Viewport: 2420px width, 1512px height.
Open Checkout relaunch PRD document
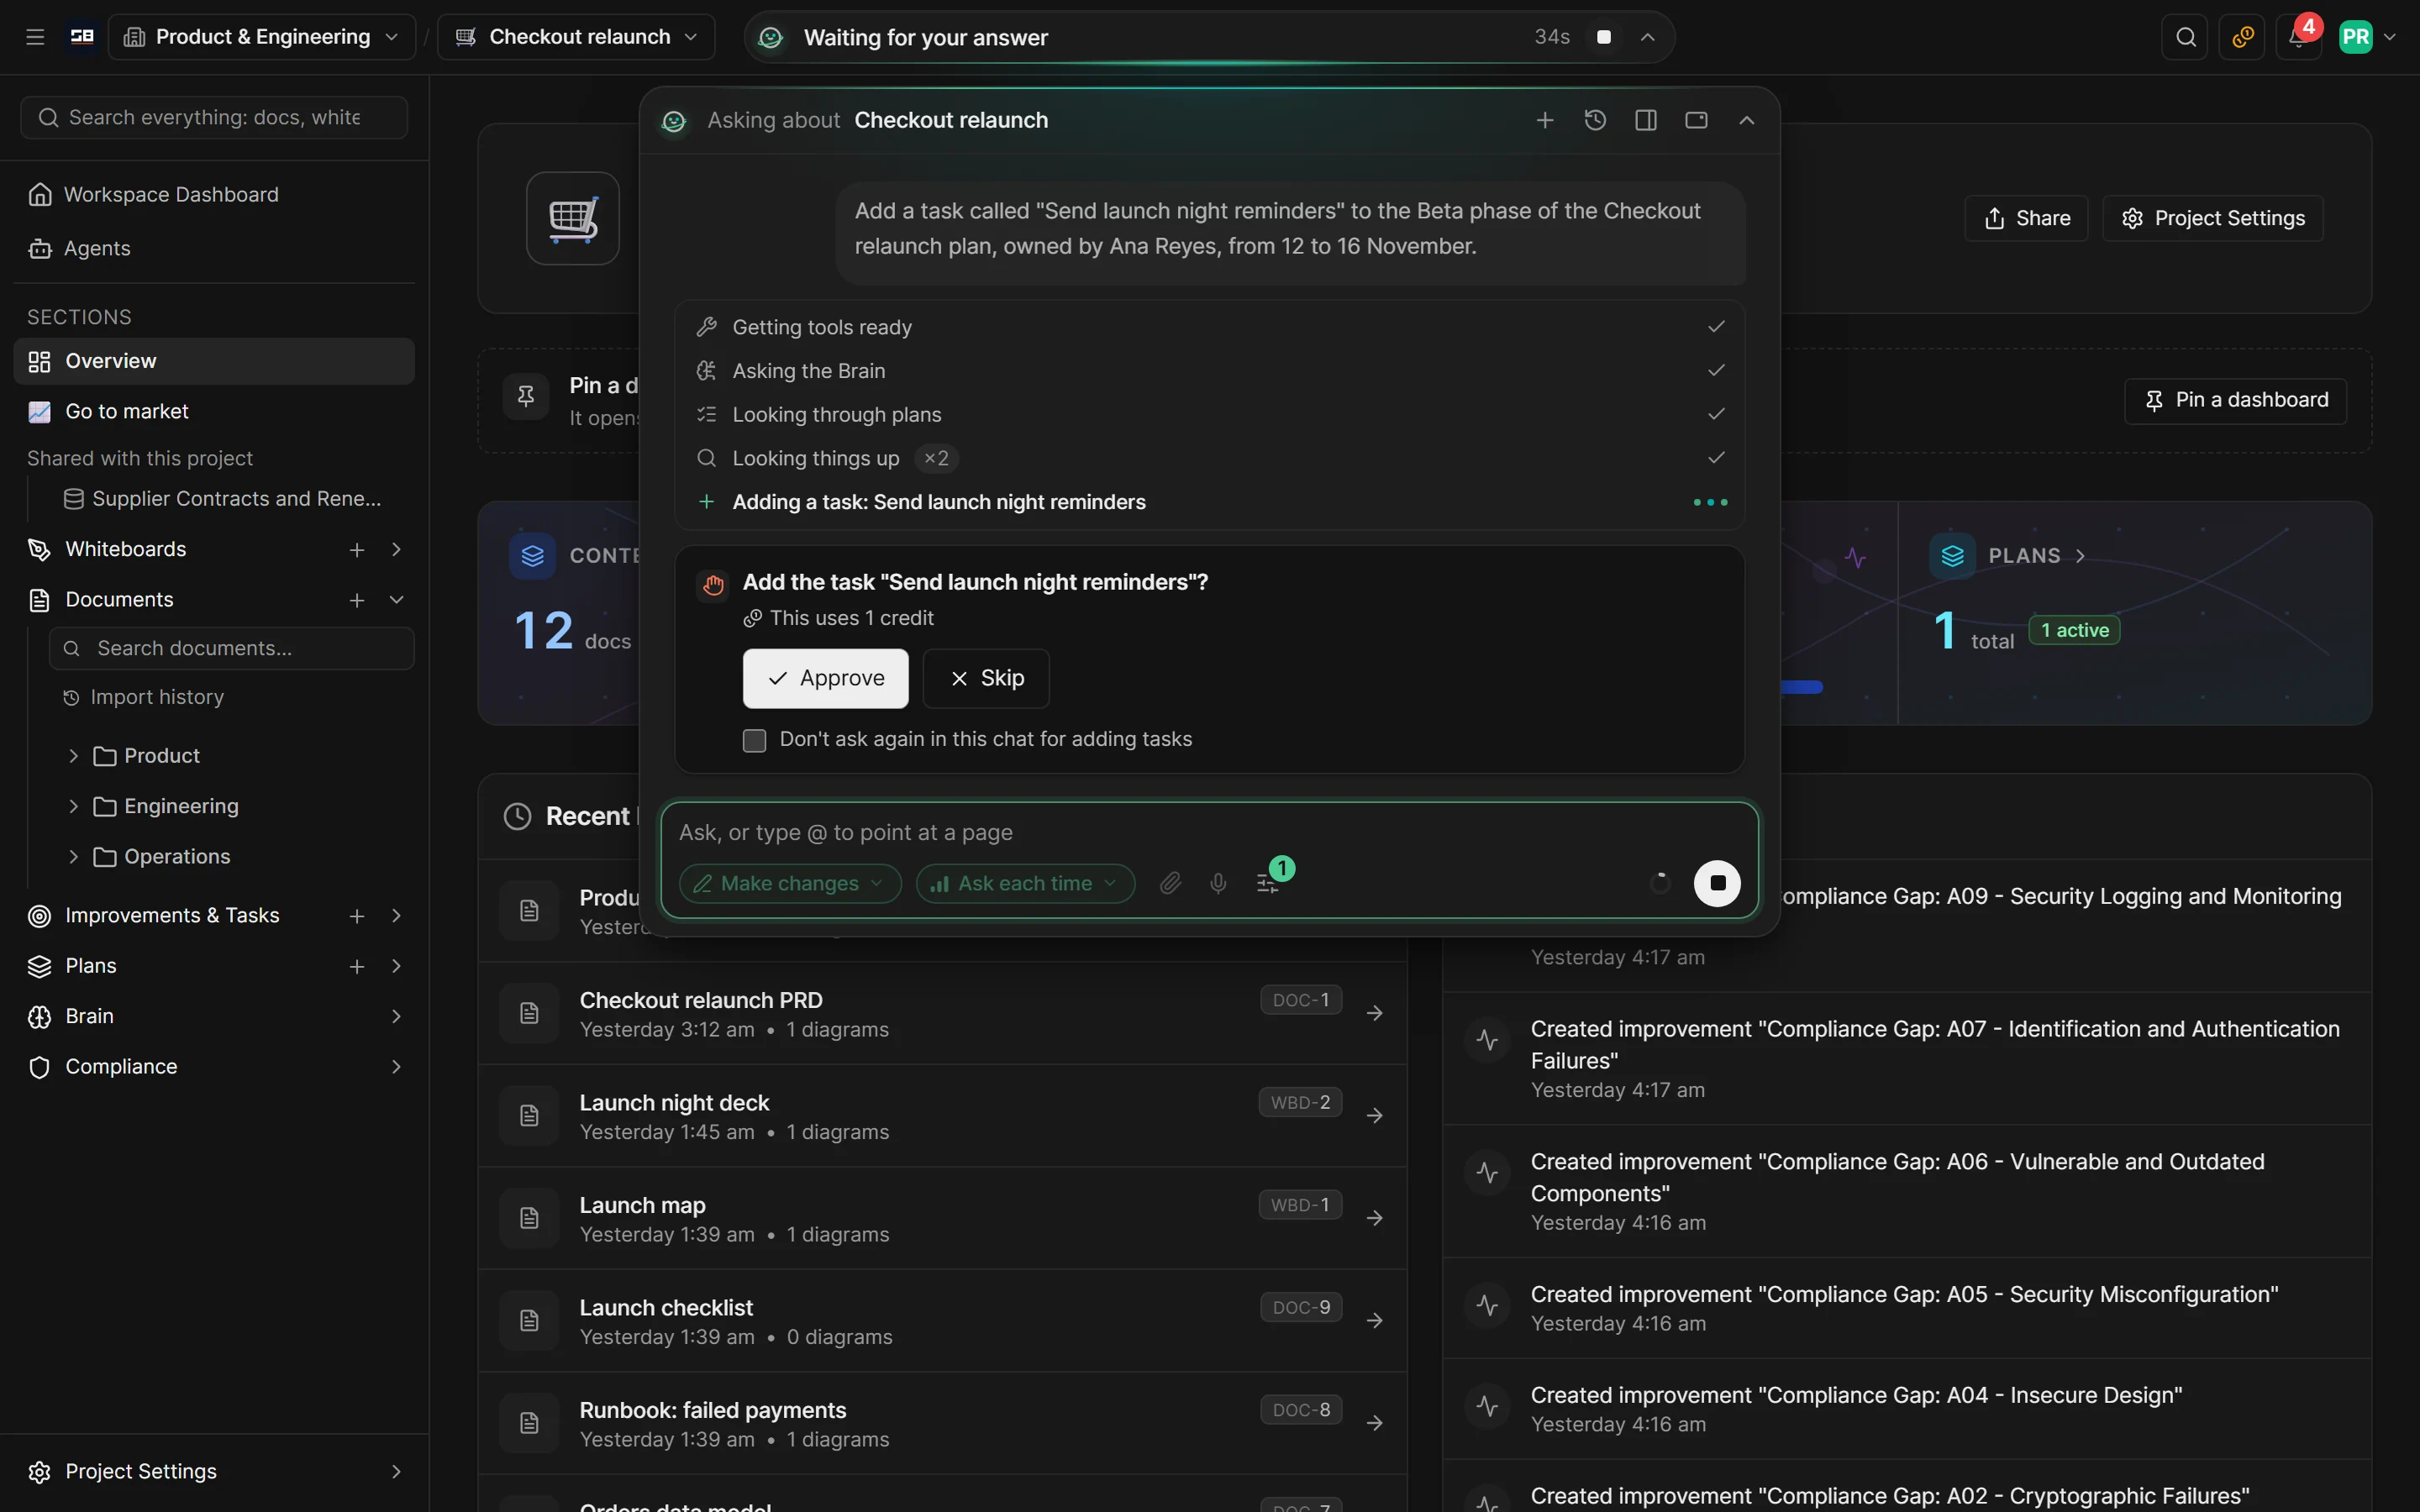(942, 1013)
